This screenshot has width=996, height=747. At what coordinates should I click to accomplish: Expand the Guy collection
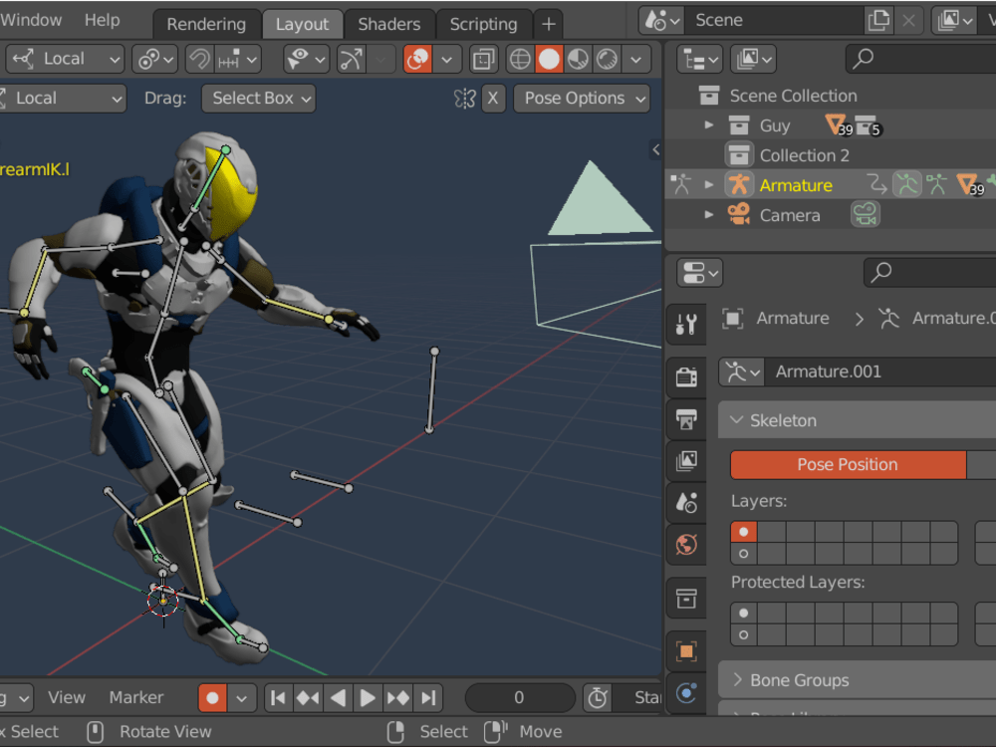[x=708, y=125]
